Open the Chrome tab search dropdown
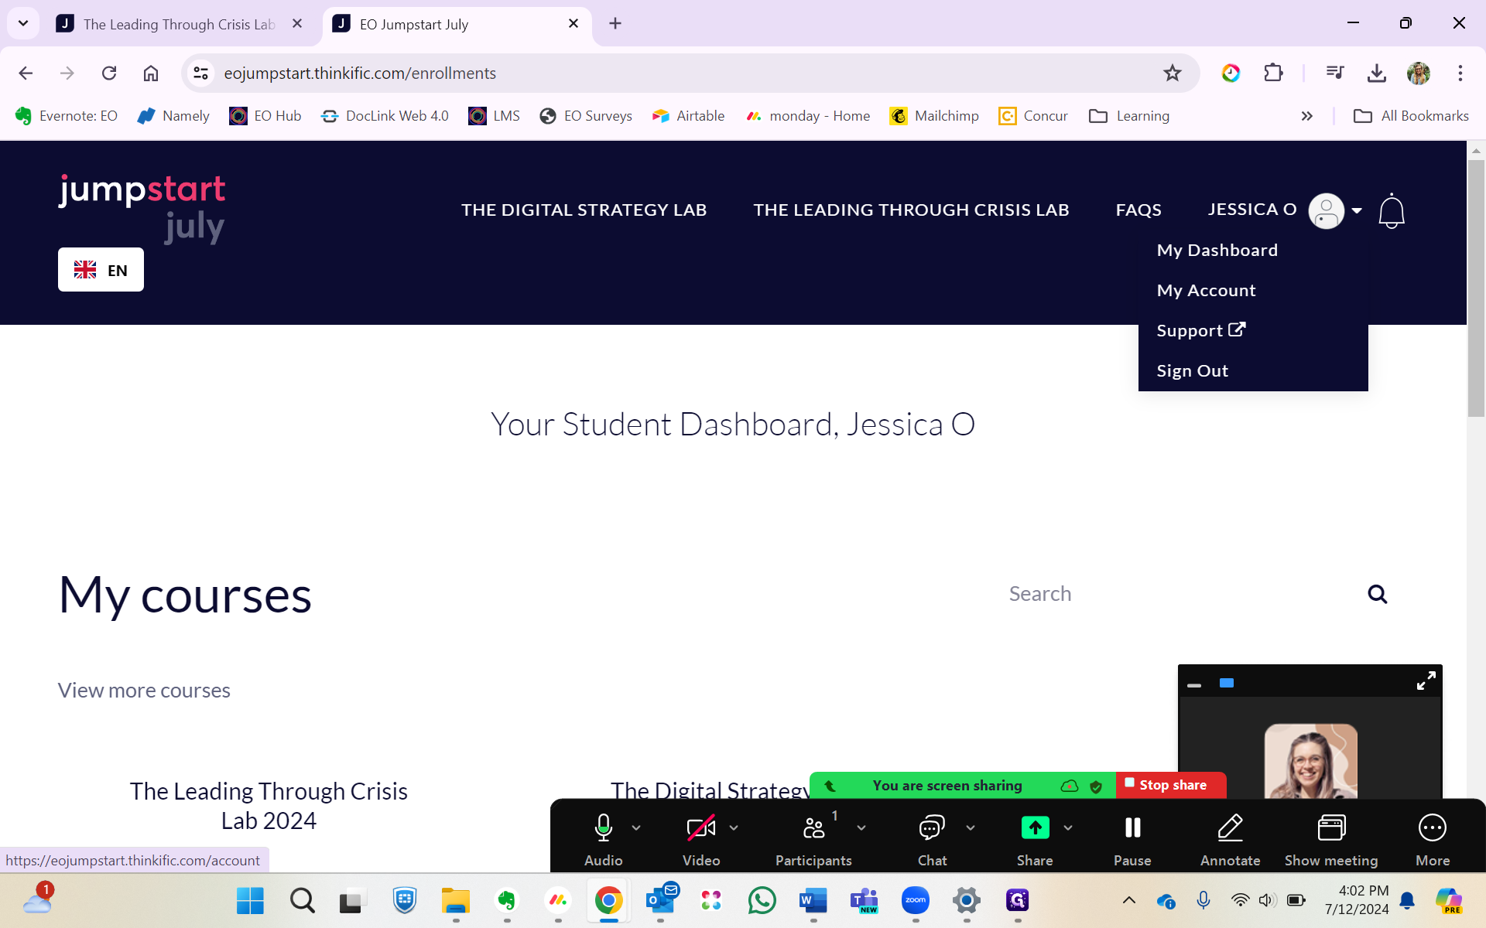This screenshot has width=1486, height=928. click(x=23, y=23)
